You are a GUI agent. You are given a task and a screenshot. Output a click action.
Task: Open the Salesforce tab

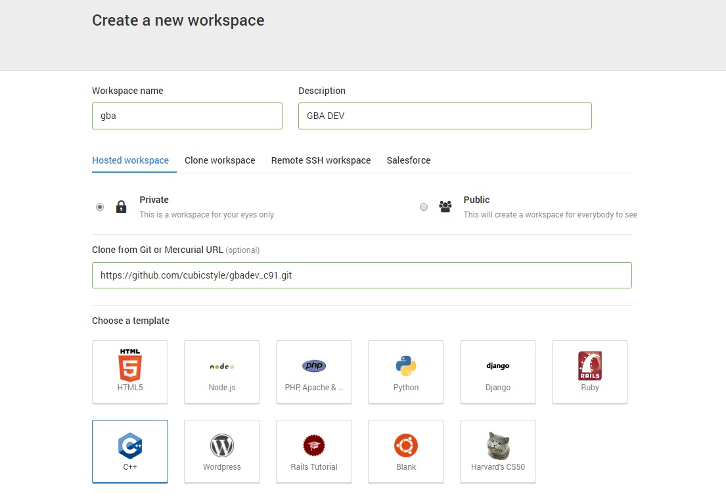[x=409, y=160]
